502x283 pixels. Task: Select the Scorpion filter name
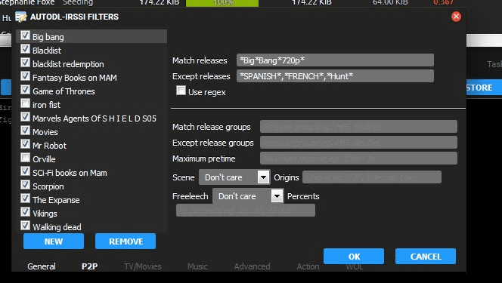[48, 186]
